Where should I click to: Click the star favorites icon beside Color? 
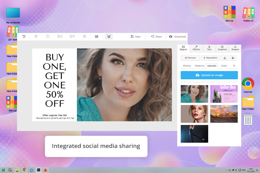point(234,66)
